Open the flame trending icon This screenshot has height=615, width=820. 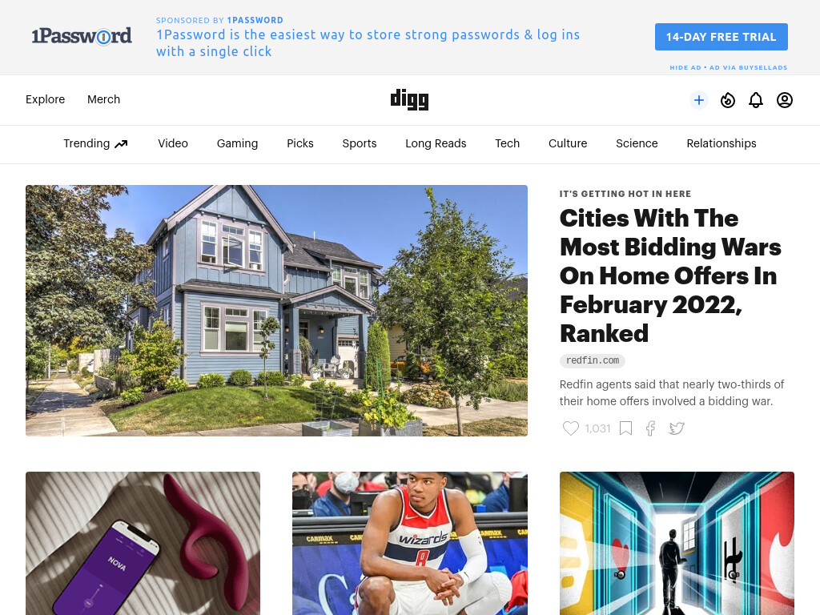click(x=727, y=100)
